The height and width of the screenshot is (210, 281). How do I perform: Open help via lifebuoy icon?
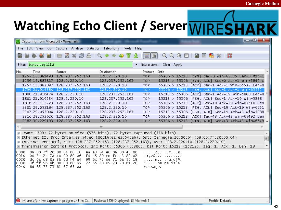[230, 56]
